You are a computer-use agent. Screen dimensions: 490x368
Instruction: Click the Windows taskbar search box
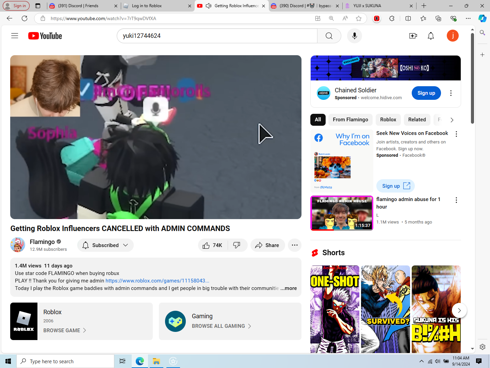65,361
